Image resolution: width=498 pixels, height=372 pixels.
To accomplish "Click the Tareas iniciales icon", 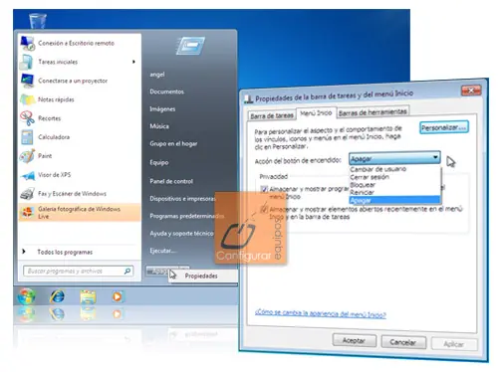I will coord(26,62).
